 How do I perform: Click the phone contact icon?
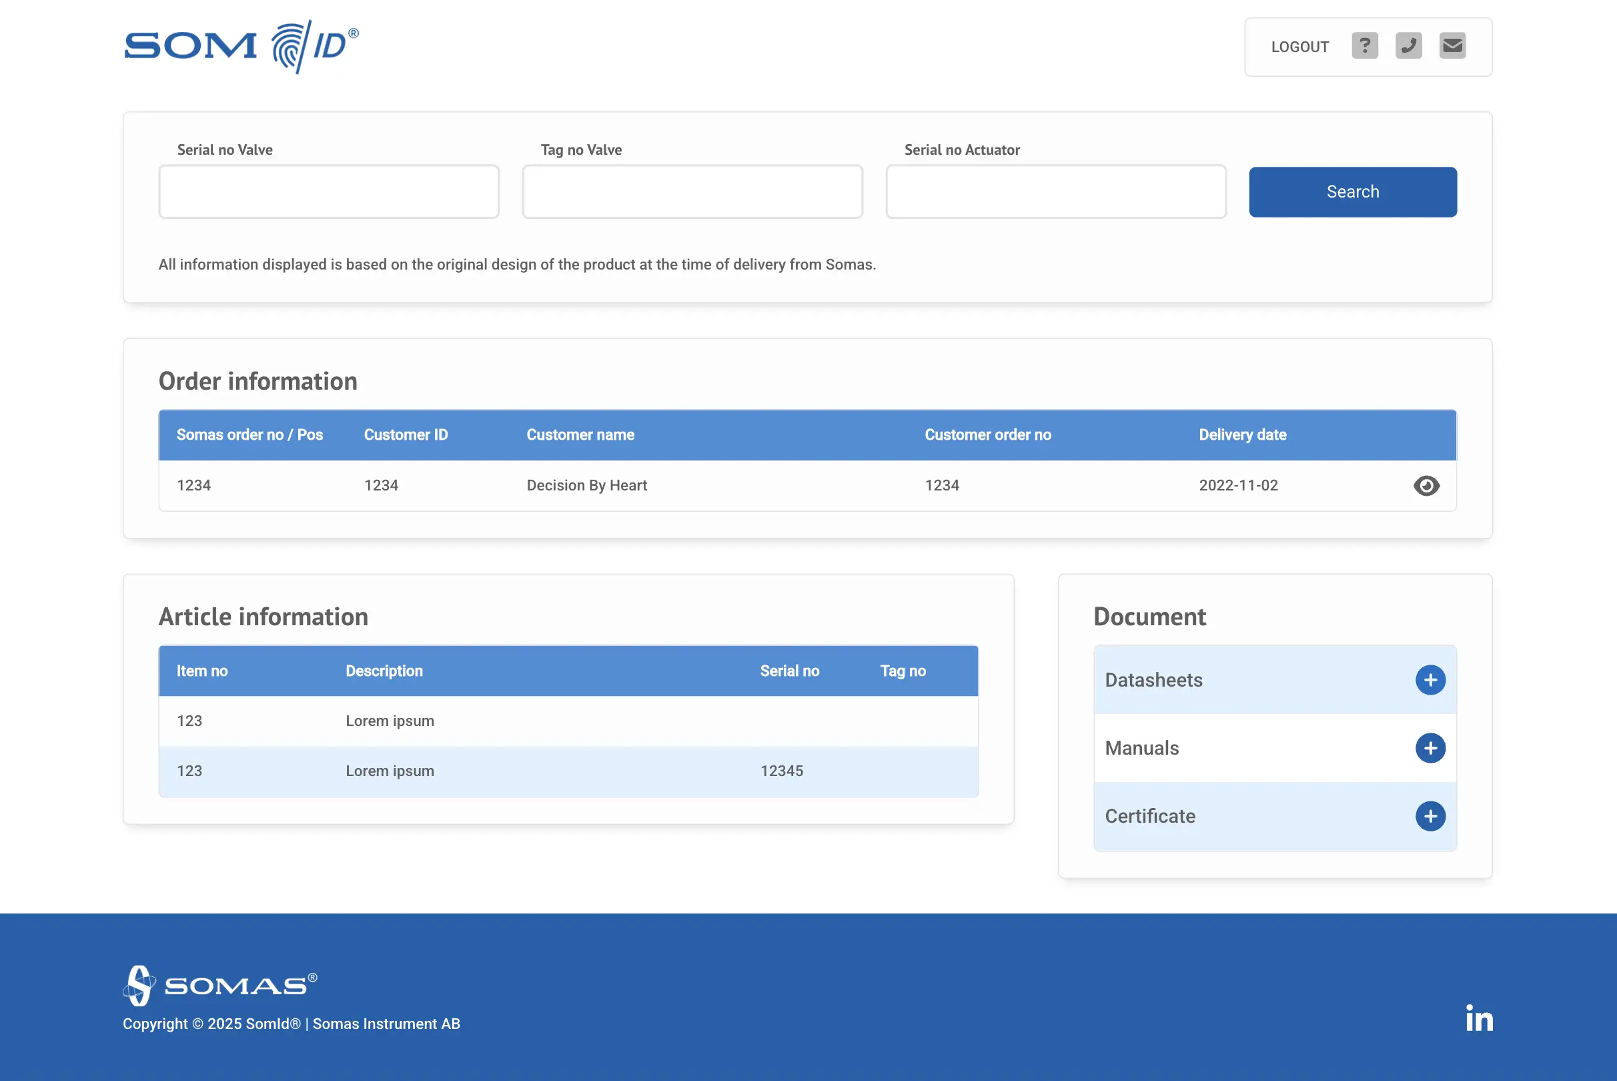pos(1409,46)
